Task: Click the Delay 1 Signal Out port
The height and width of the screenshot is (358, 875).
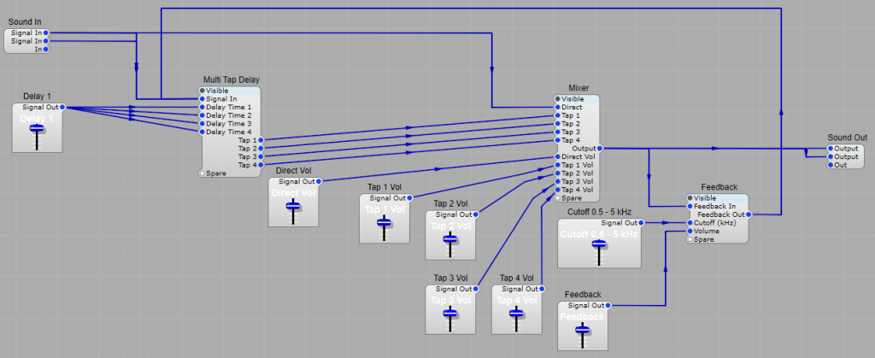Action: click(x=63, y=108)
